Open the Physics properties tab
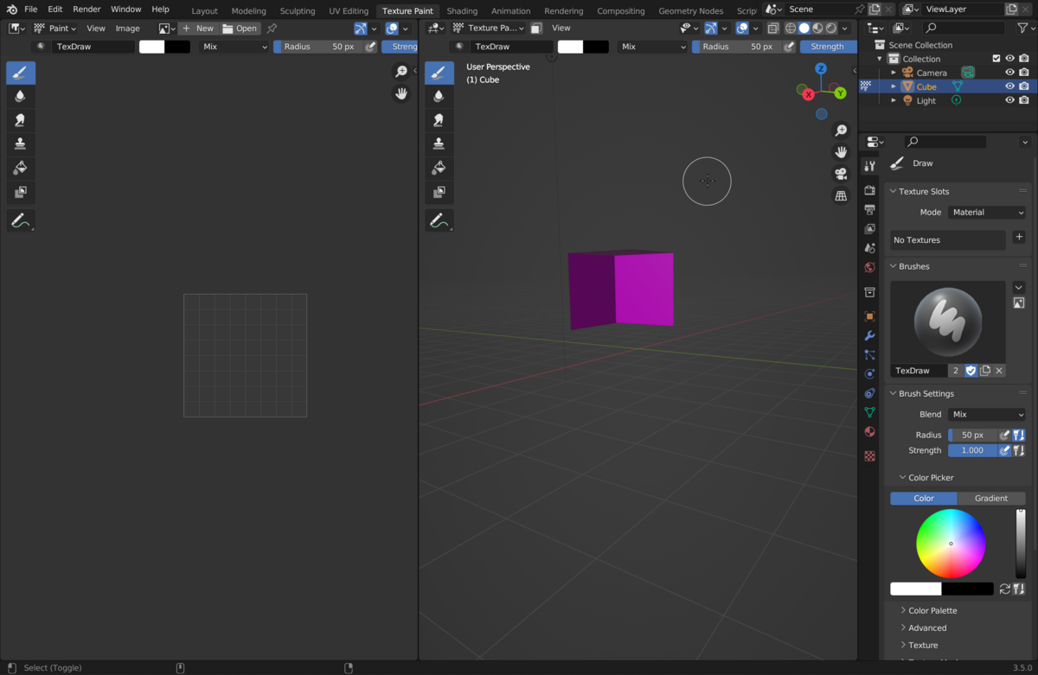This screenshot has height=675, width=1038. (870, 374)
